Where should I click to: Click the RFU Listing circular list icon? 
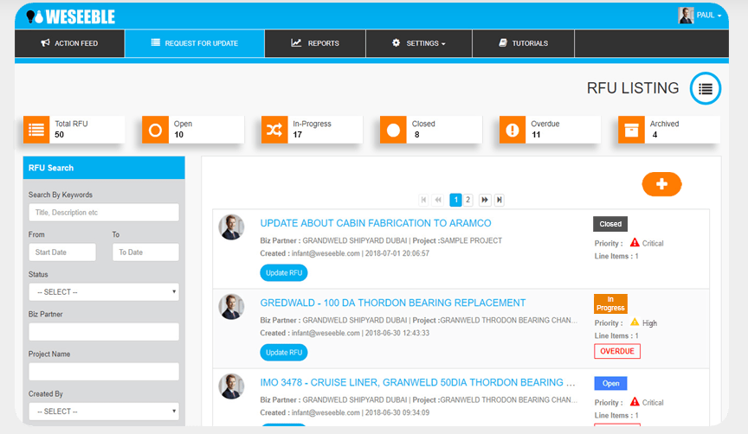(x=706, y=88)
